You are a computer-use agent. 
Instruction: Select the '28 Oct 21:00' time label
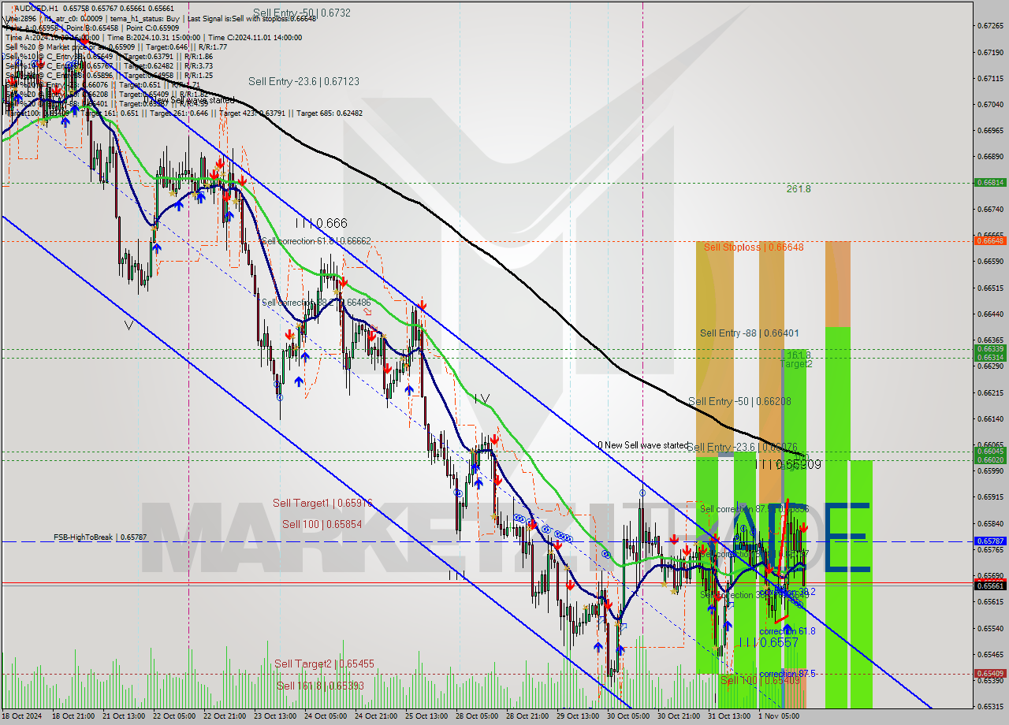click(x=529, y=716)
